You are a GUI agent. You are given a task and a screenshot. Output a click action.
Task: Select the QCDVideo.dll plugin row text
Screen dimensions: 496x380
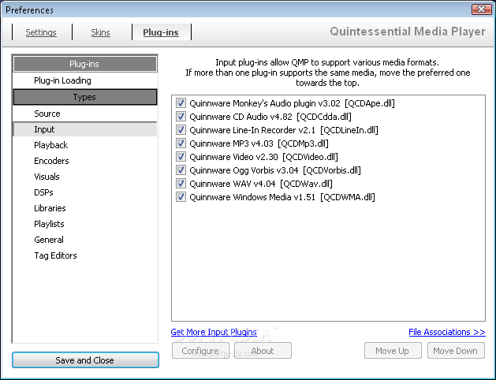coord(264,157)
